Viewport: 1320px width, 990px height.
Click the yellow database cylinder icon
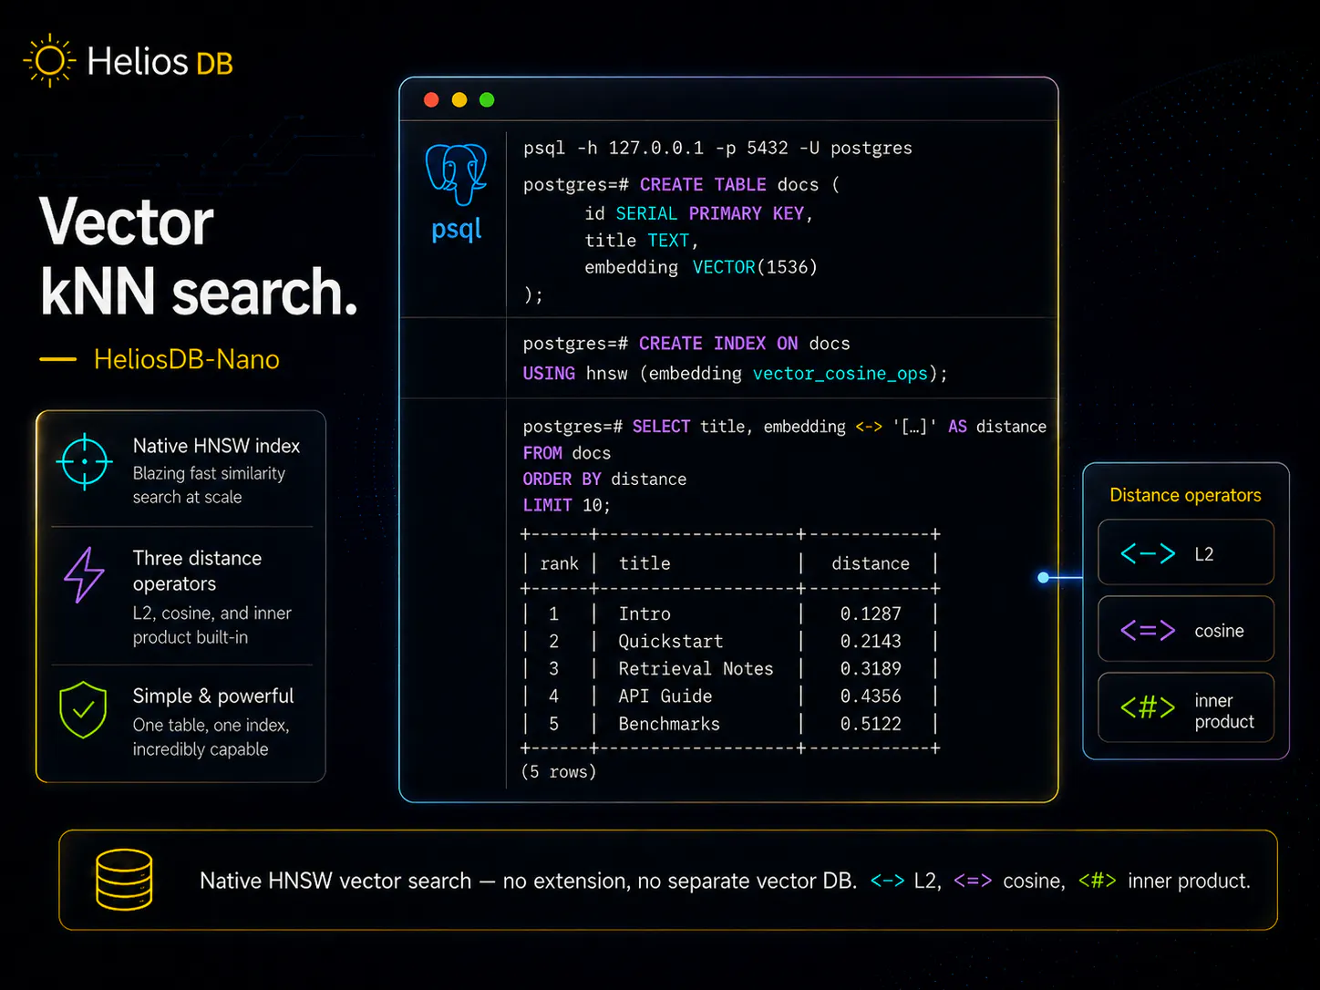[124, 880]
